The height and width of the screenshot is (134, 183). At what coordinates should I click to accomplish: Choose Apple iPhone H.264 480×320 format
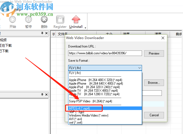coord(105,80)
